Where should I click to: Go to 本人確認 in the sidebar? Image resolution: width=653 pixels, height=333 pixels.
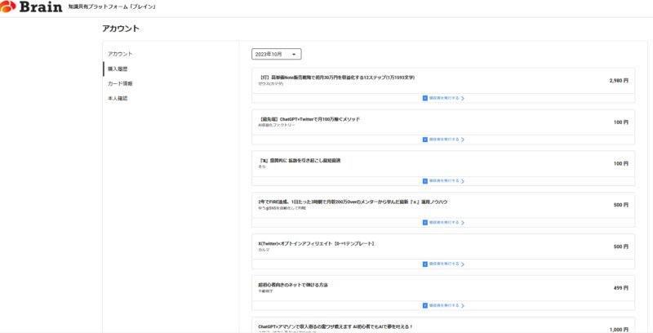pos(118,99)
